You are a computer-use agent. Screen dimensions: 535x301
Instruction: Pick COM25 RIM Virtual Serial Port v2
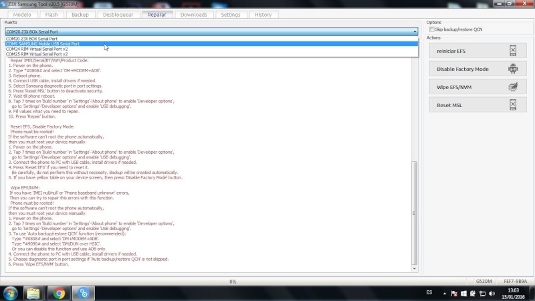(211, 54)
